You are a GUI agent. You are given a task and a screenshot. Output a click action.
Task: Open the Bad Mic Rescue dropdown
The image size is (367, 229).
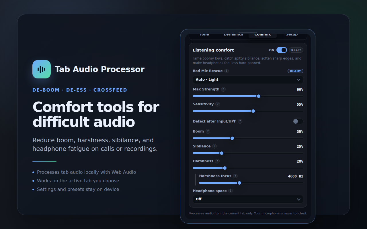(x=248, y=80)
